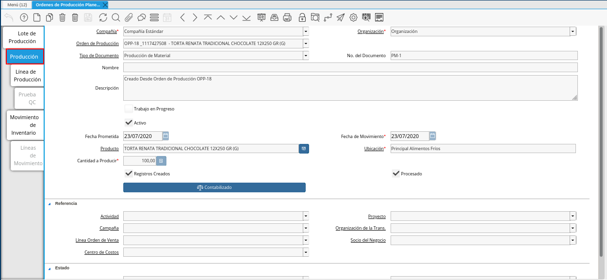Toggle the Trabajo en Progreso checkbox
The width and height of the screenshot is (607, 280).
pos(129,109)
